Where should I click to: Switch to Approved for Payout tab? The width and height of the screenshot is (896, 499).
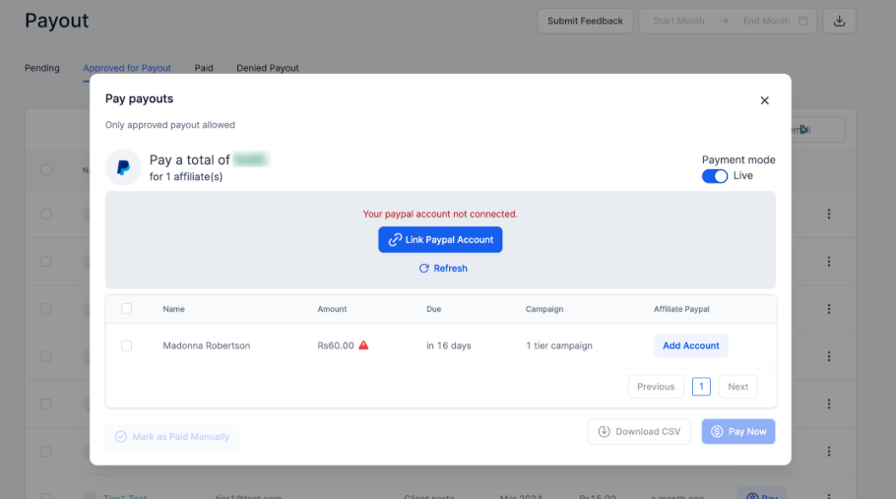(127, 68)
